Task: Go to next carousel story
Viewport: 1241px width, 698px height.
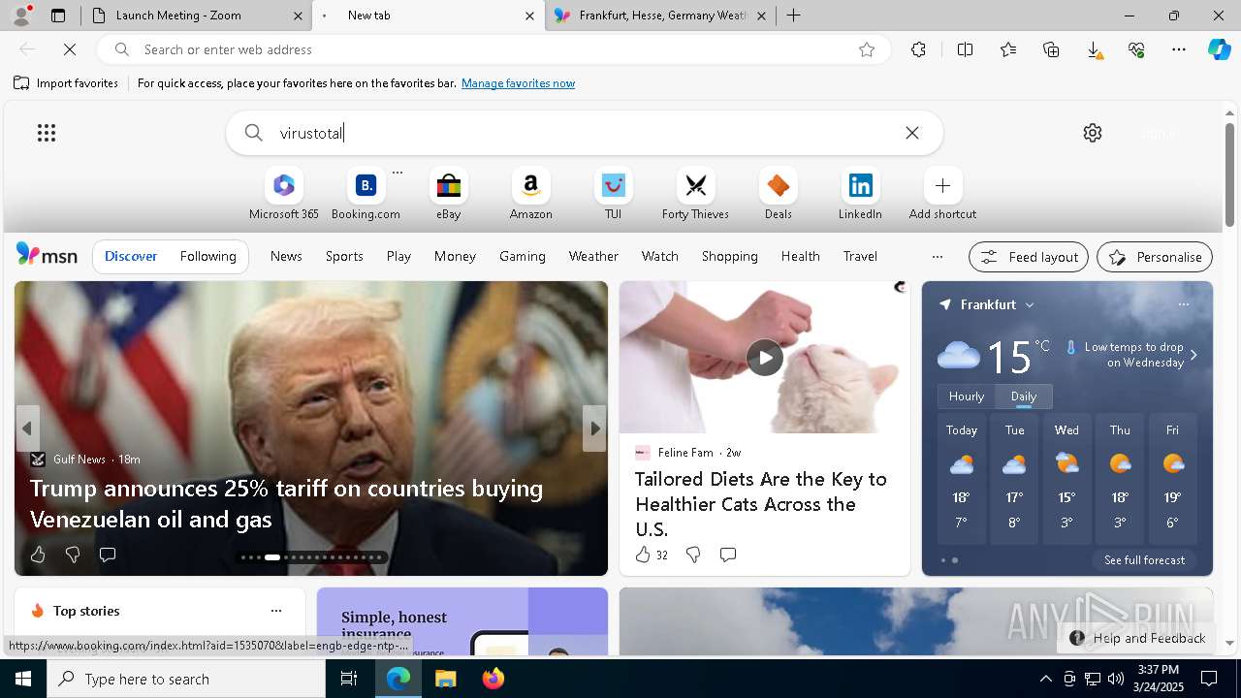Action: 594,428
